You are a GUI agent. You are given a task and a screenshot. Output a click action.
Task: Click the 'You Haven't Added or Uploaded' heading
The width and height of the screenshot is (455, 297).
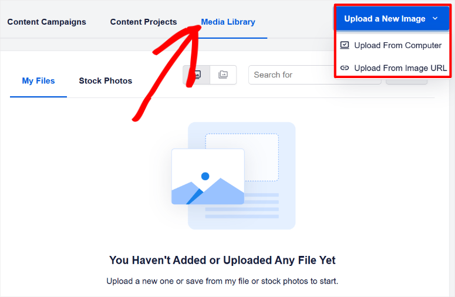tap(223, 260)
